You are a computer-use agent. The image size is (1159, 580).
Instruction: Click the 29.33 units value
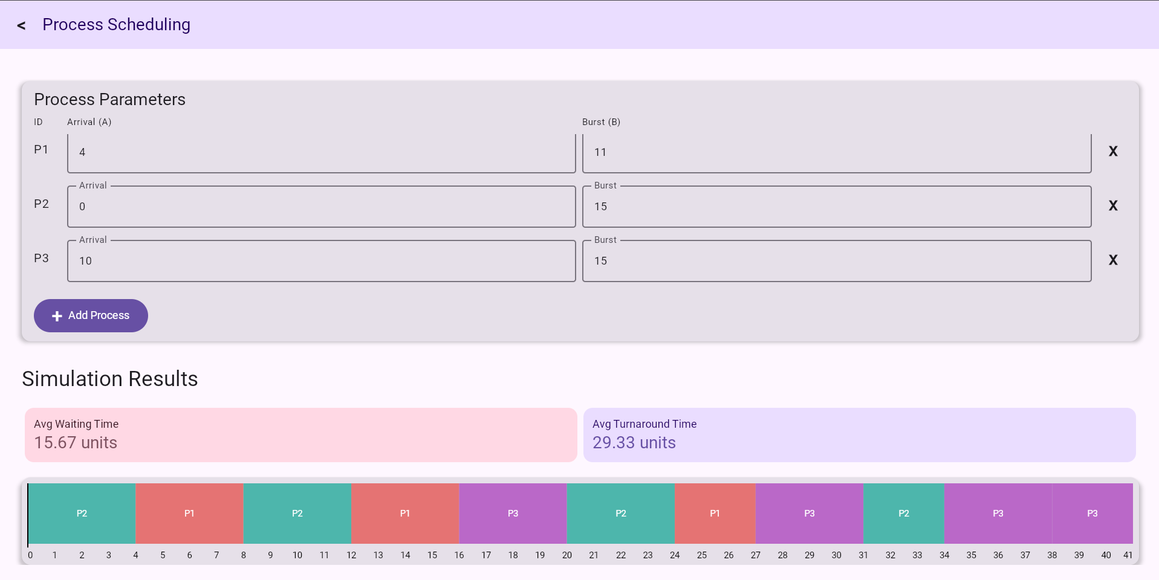634,443
